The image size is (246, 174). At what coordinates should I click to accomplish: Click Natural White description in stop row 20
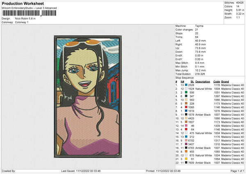(x=203, y=155)
